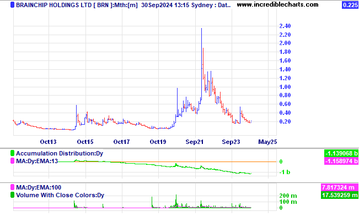Click the green Accumulation Distribution legend marker
This screenshot has height=217, width=359.
coord(12,153)
